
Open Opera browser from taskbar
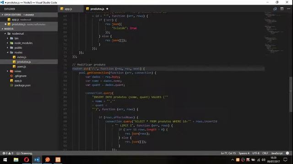(x=27, y=160)
